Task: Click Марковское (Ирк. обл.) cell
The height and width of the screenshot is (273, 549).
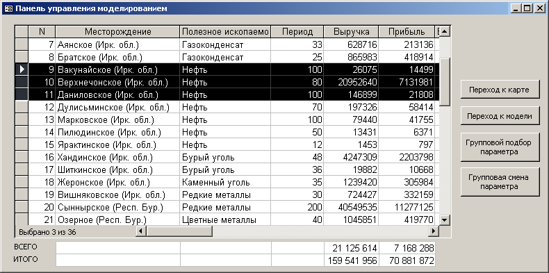Action: pos(117,119)
